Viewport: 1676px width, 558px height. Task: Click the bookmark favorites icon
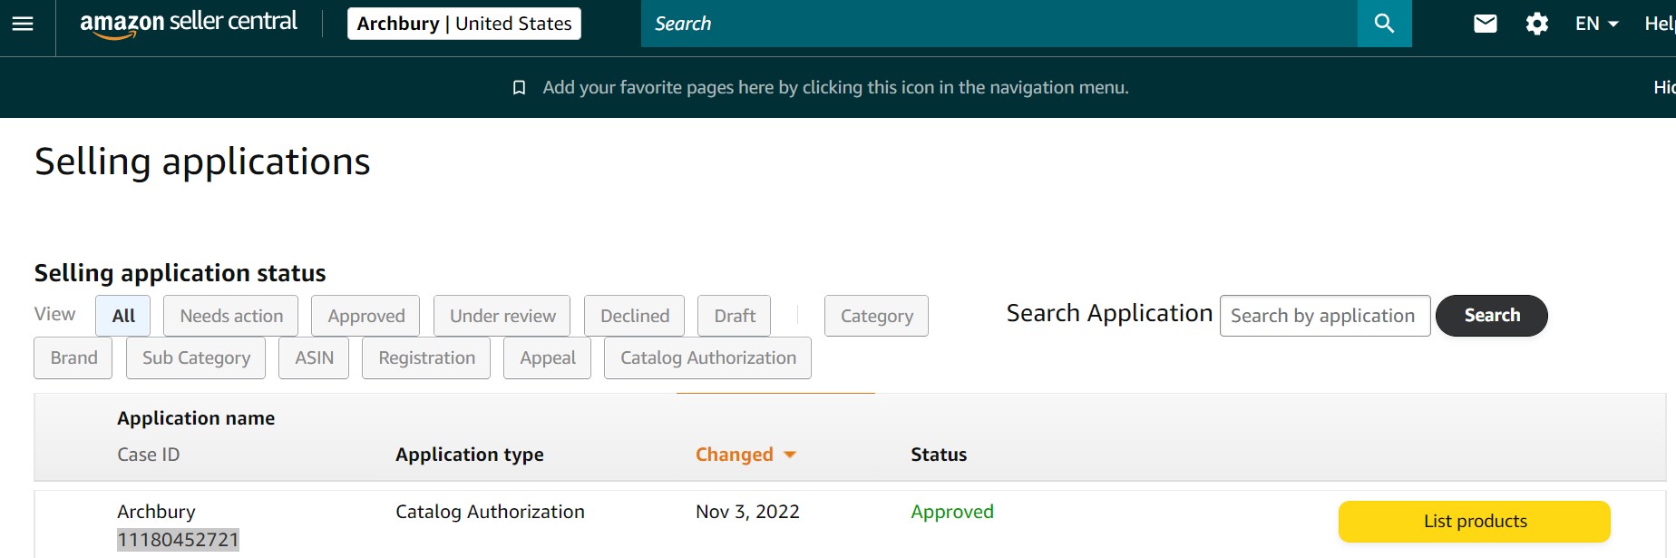(x=519, y=88)
